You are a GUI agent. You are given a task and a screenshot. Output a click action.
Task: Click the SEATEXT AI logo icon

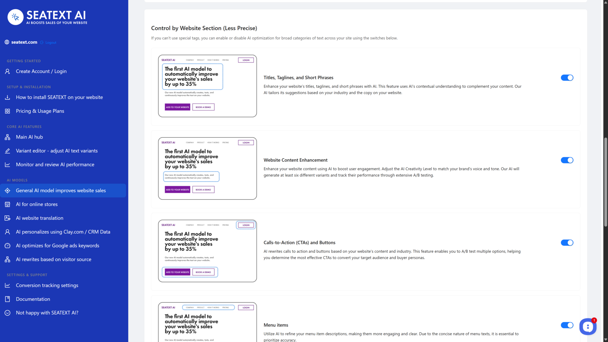pyautogui.click(x=16, y=17)
